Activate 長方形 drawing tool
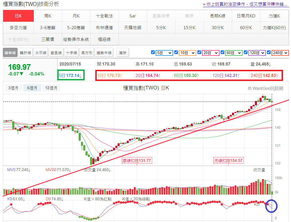The height and width of the screenshot is (222, 291). (87, 53)
